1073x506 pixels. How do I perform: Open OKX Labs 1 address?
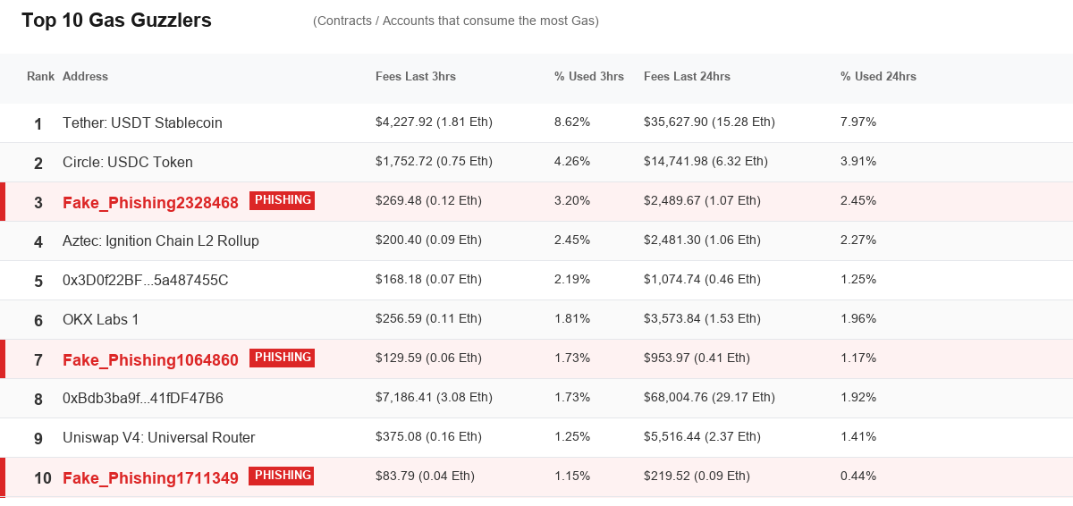click(x=101, y=319)
